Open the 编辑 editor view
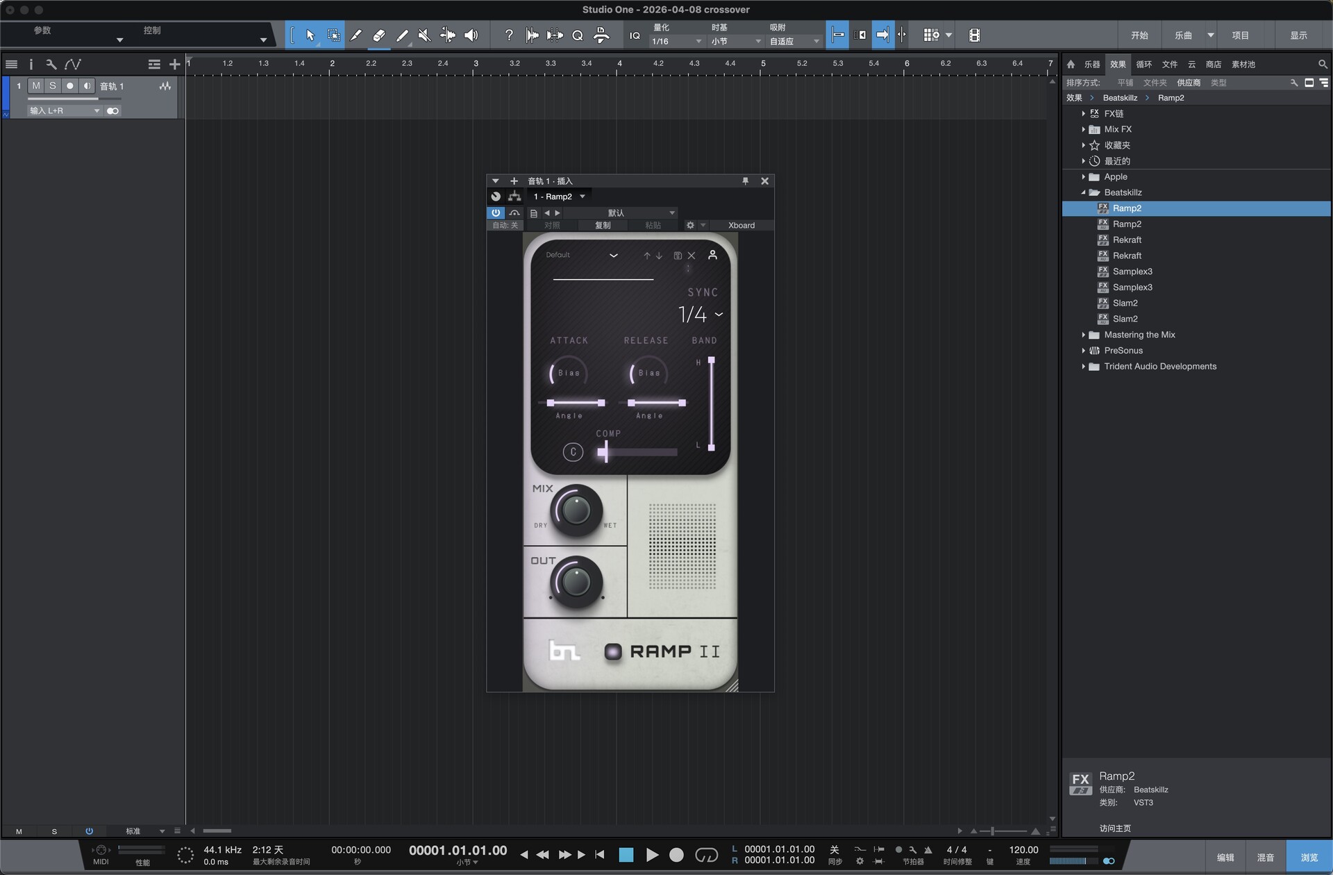This screenshot has width=1333, height=875. coord(1225,858)
